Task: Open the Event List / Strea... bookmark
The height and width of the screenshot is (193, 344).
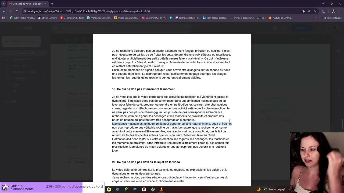Action: point(23,18)
